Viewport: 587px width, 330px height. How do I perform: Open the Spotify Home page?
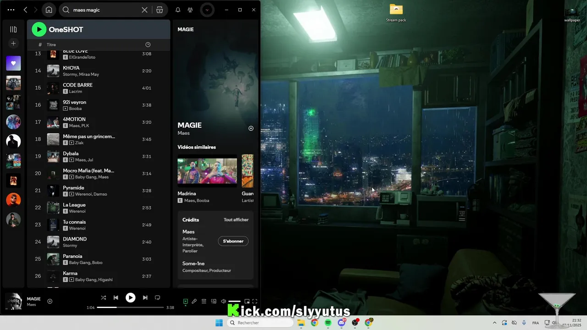pos(49,10)
